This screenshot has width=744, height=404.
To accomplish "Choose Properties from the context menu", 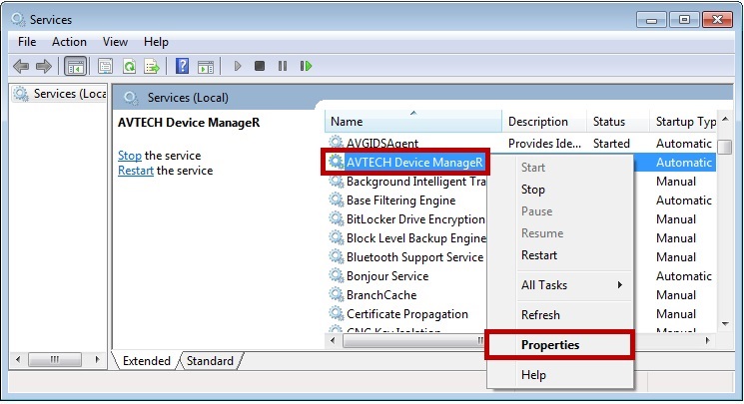I will [550, 345].
